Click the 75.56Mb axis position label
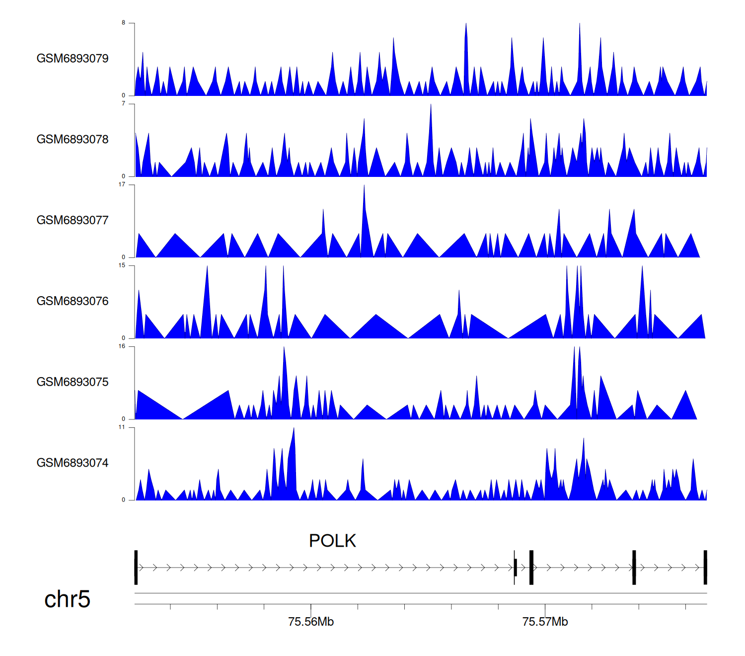Viewport: 745px width, 656px height. [x=311, y=622]
